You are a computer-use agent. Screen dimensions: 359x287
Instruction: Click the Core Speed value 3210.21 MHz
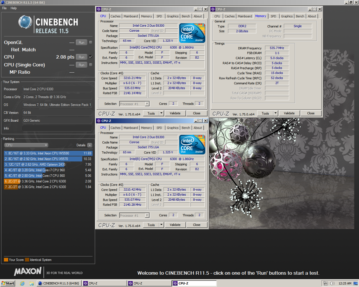click(x=132, y=78)
